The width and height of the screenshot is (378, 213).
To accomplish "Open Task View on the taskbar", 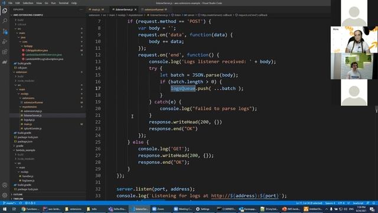I will click(14, 209).
